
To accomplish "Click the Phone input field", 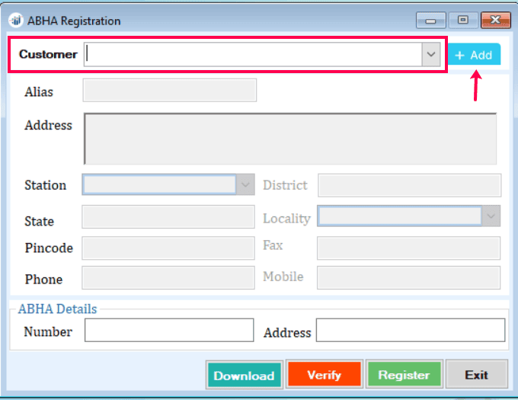I will click(x=168, y=278).
